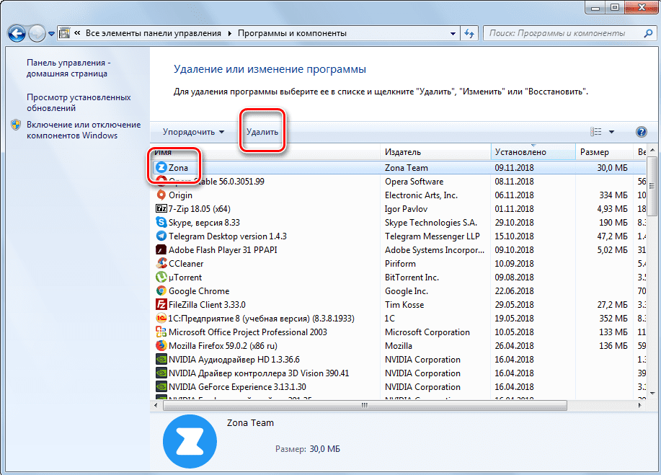Image resolution: width=661 pixels, height=475 pixels.
Task: Open the recent pages dropdown arrow
Action: pos(51,34)
